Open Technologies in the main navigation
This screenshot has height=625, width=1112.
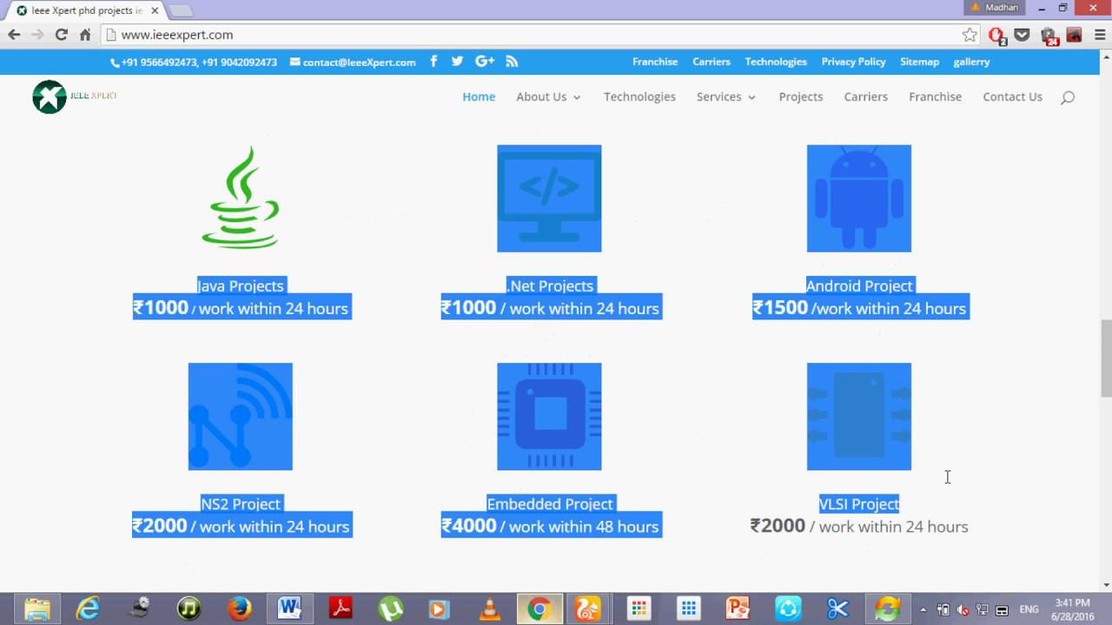pos(639,97)
